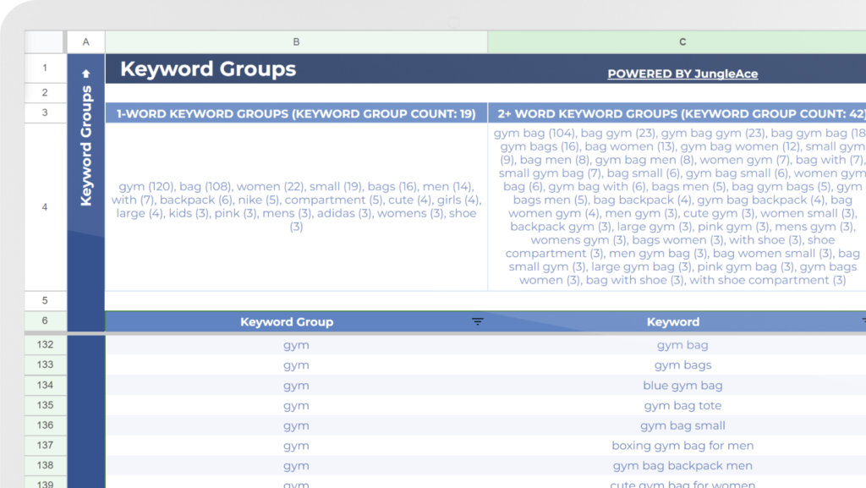Select row 4 header
The width and height of the screenshot is (866, 488).
[x=45, y=207]
